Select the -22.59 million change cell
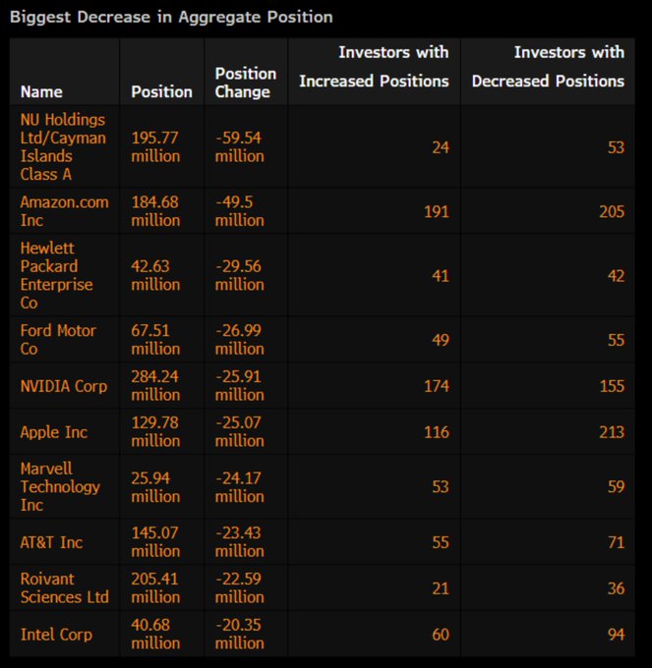The width and height of the screenshot is (652, 668). pyautogui.click(x=239, y=587)
